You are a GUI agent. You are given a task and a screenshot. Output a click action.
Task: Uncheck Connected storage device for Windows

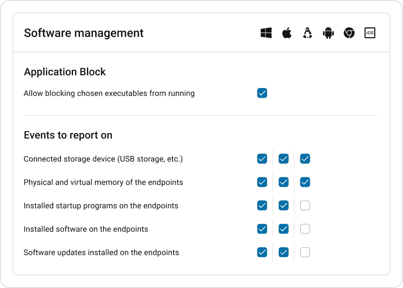(x=262, y=159)
